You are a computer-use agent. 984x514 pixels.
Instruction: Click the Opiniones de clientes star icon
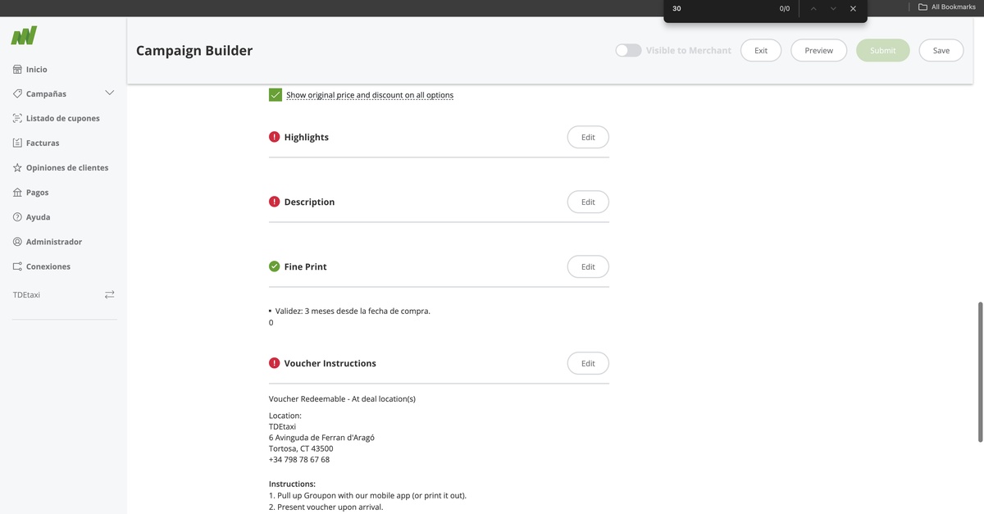(x=17, y=167)
